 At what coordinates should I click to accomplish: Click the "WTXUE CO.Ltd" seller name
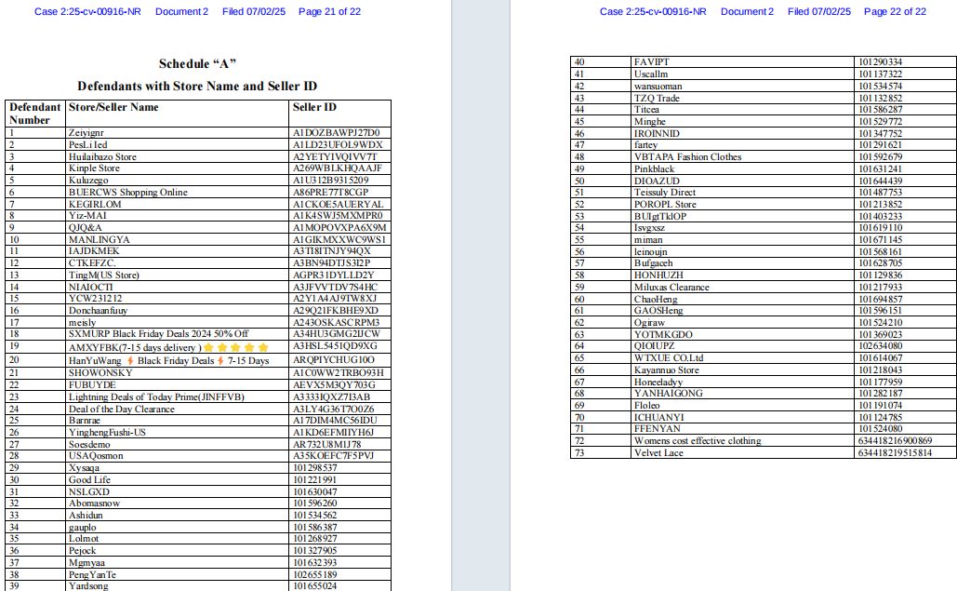(669, 358)
